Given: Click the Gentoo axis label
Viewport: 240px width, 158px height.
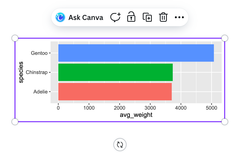Looking at the screenshot, I should tap(39, 53).
